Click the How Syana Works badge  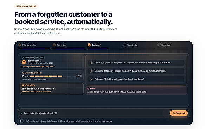tap(26, 6)
